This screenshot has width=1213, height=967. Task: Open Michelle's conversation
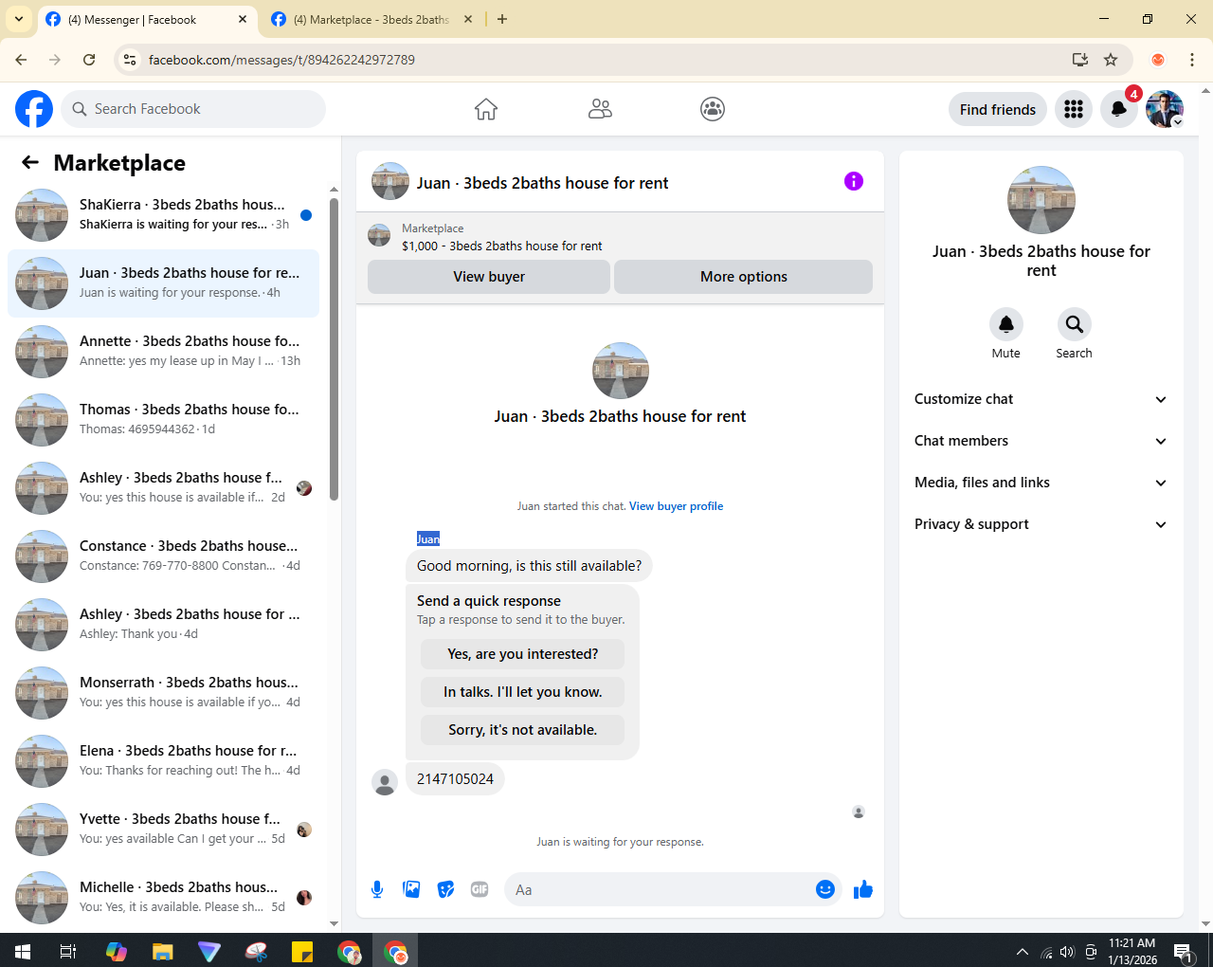point(163,898)
